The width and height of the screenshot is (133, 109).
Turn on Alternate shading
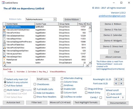62,78
